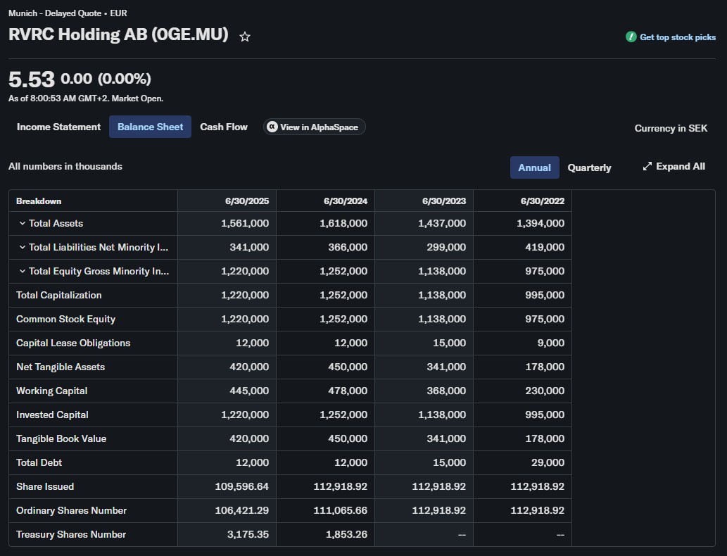Select Treasury Shares Number row label
The width and height of the screenshot is (727, 556).
pyautogui.click(x=71, y=534)
